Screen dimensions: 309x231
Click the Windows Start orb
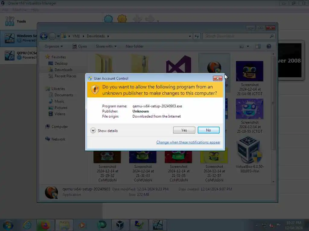(8, 225)
